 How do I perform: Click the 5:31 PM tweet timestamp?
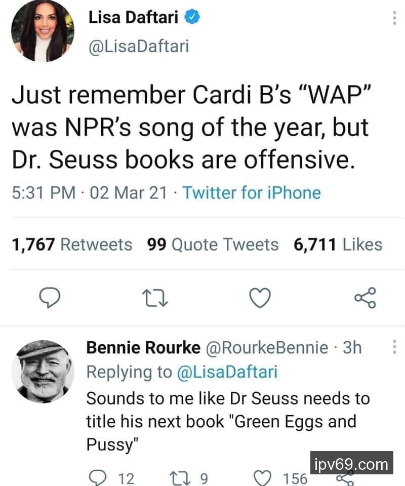tap(43, 193)
